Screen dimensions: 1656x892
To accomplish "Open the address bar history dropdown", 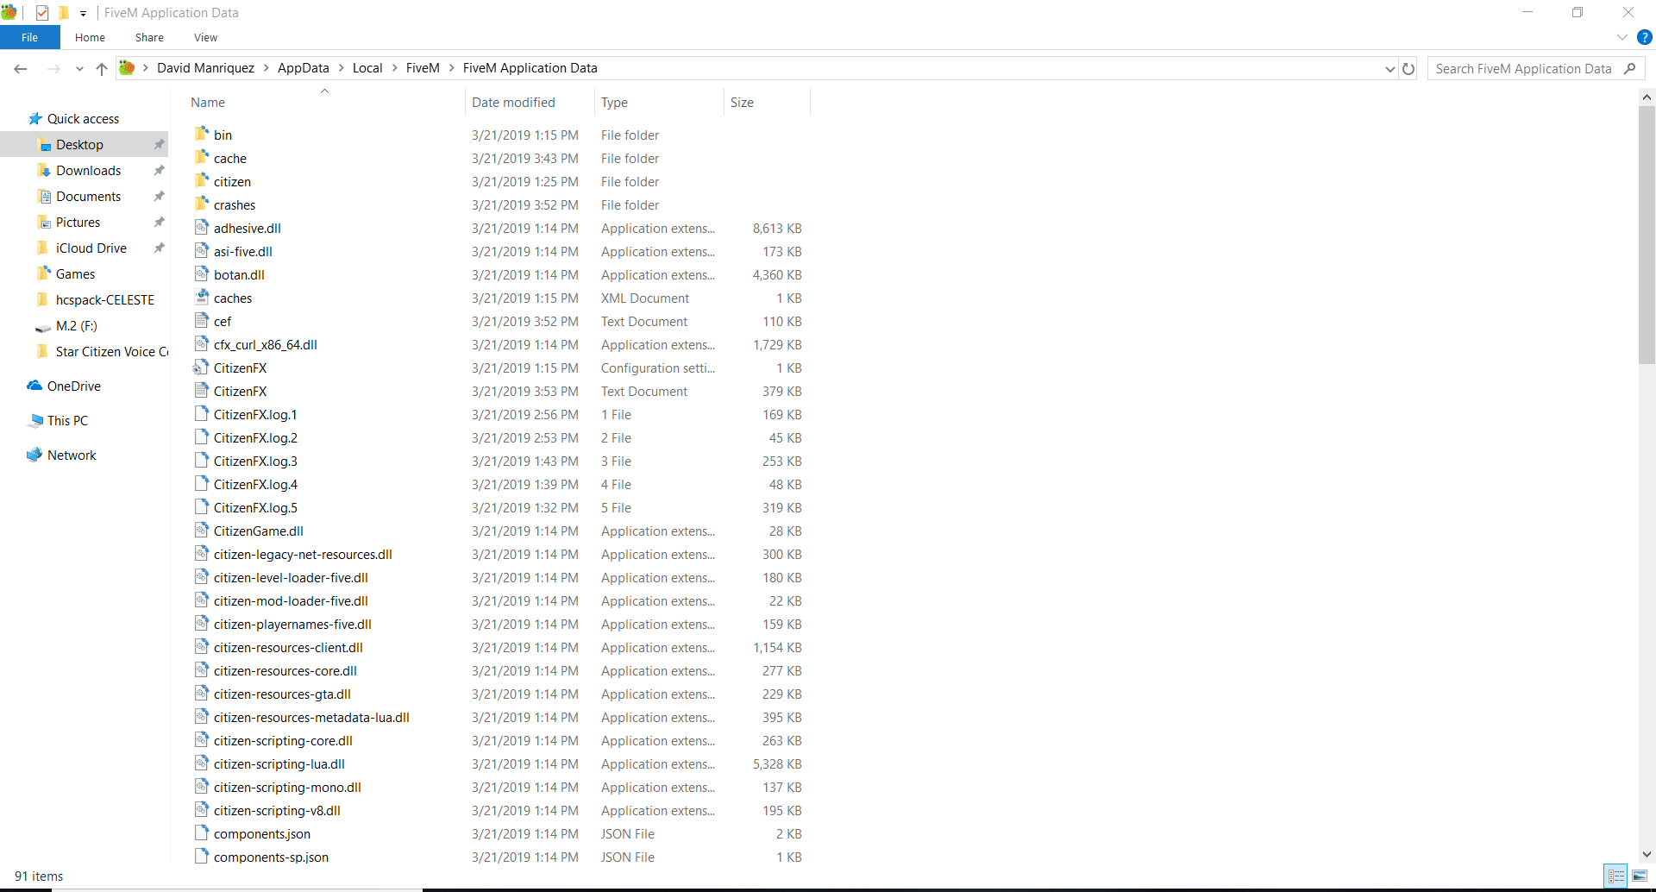I will [x=1389, y=69].
